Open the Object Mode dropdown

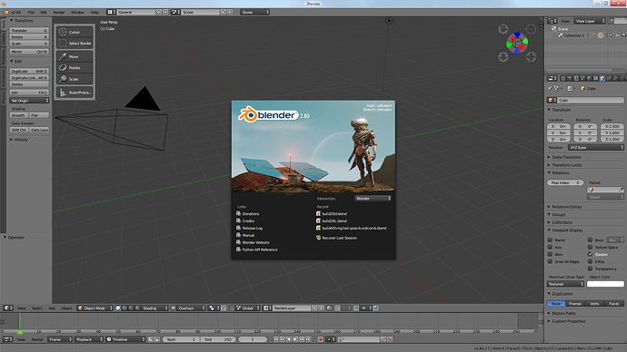pyautogui.click(x=95, y=308)
